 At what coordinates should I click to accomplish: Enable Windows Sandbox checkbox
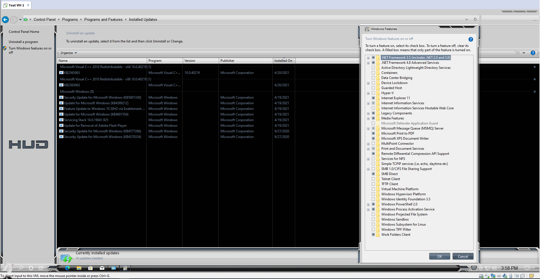pyautogui.click(x=373, y=219)
